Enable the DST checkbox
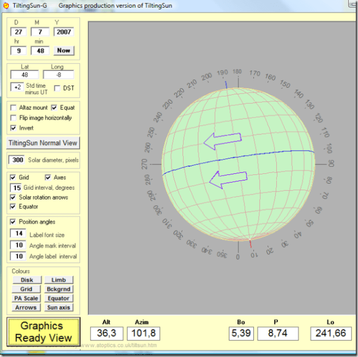358x357 pixels. tap(58, 88)
